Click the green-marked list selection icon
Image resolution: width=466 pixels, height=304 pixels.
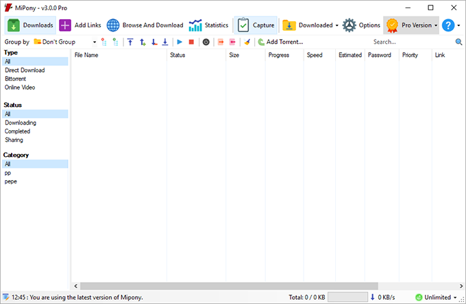pyautogui.click(x=115, y=42)
